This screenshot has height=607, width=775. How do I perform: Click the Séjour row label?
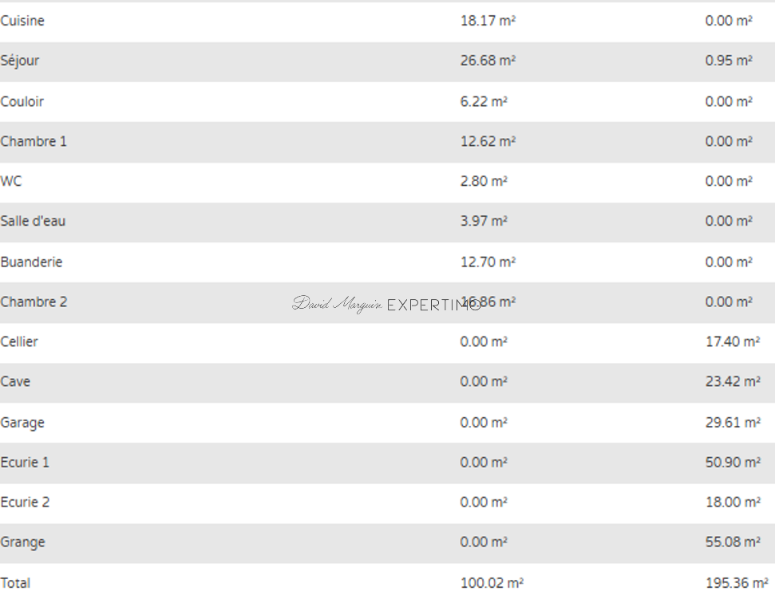[x=20, y=61]
